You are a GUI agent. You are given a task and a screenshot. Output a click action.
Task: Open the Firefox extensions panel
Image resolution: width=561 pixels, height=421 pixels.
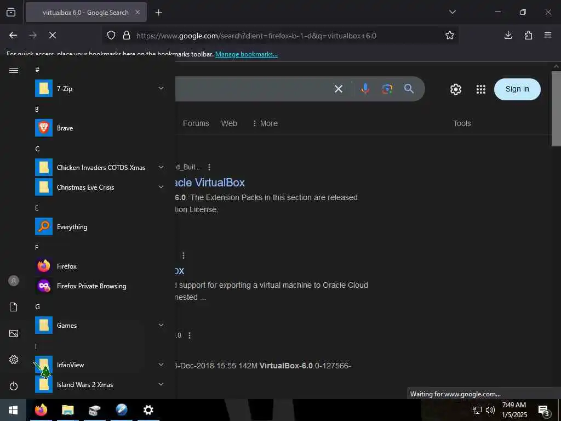pyautogui.click(x=528, y=35)
